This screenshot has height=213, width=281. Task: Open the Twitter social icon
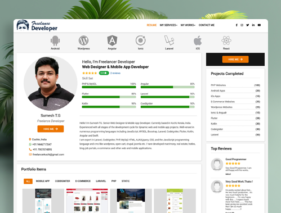248,25
